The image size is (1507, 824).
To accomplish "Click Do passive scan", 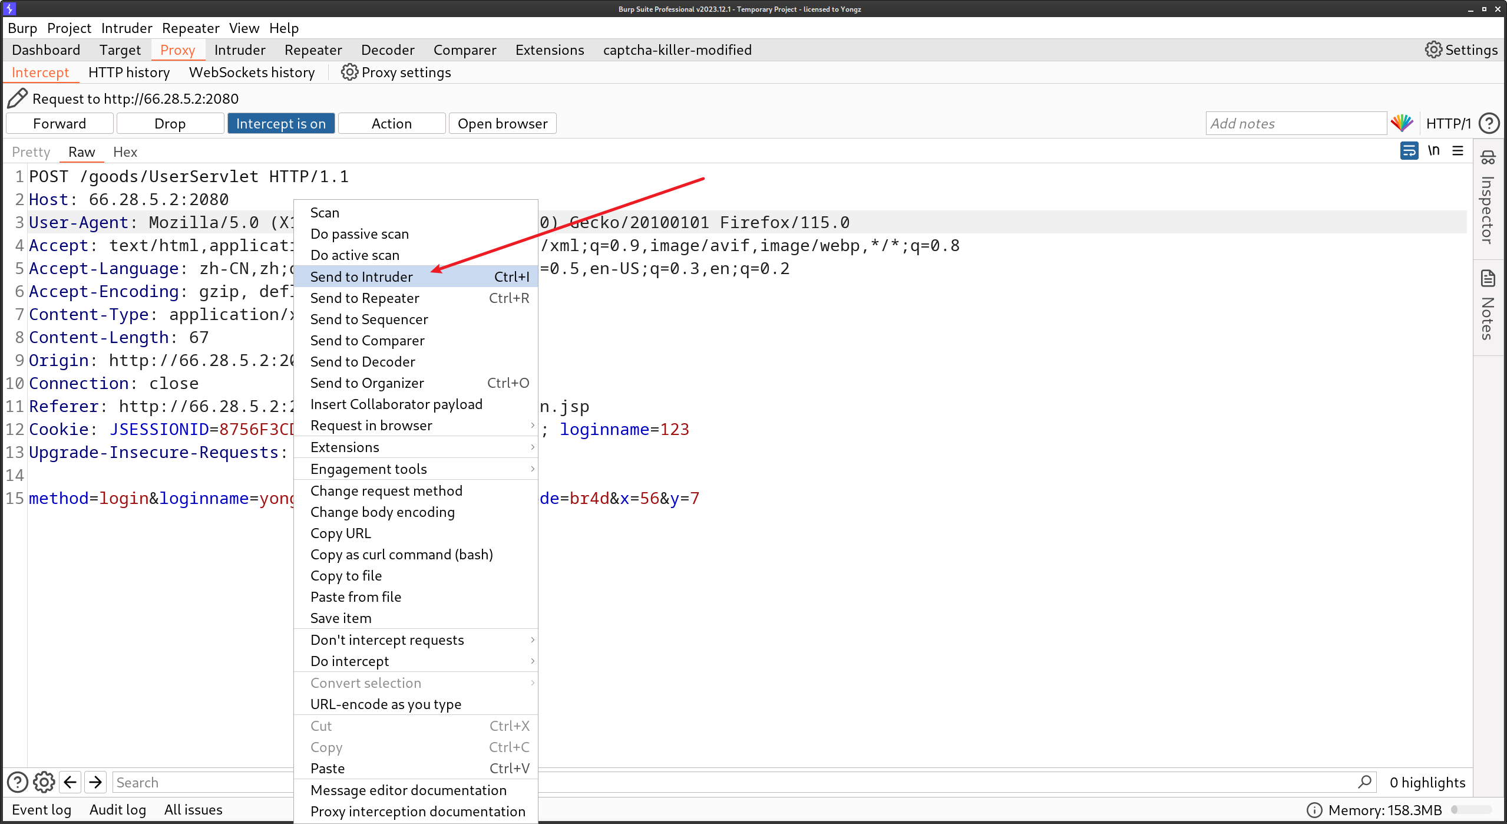I will click(x=416, y=234).
